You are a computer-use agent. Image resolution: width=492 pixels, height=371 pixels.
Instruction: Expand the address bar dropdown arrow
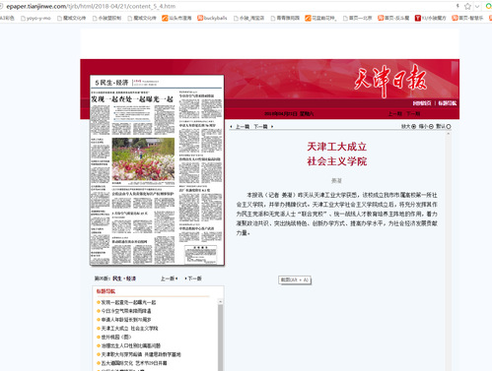(x=477, y=6)
